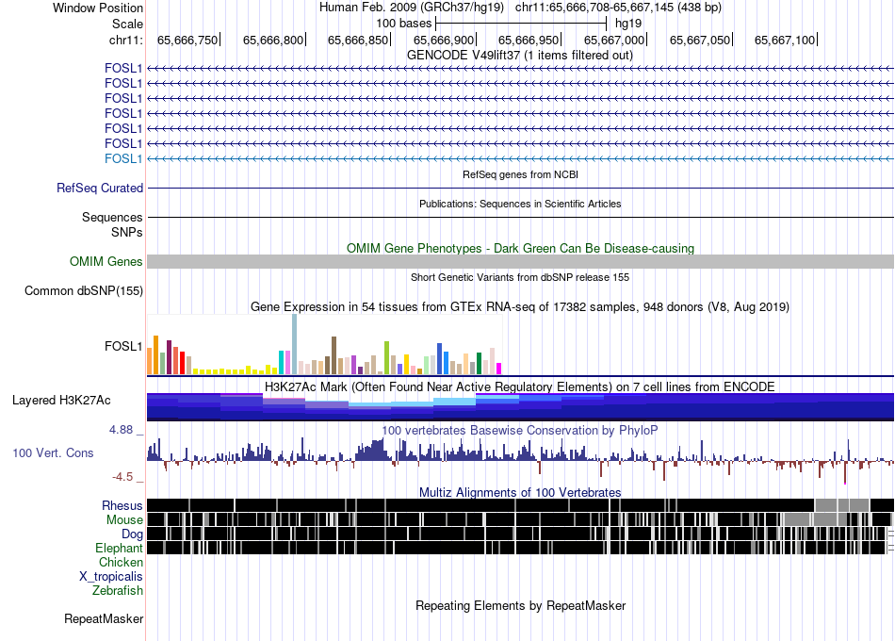The width and height of the screenshot is (895, 641).
Task: Click the Rhesus alignment row bar
Action: (521, 505)
